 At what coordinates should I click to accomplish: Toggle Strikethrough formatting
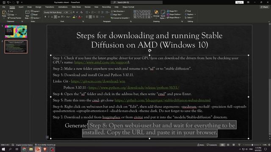[59, 17]
